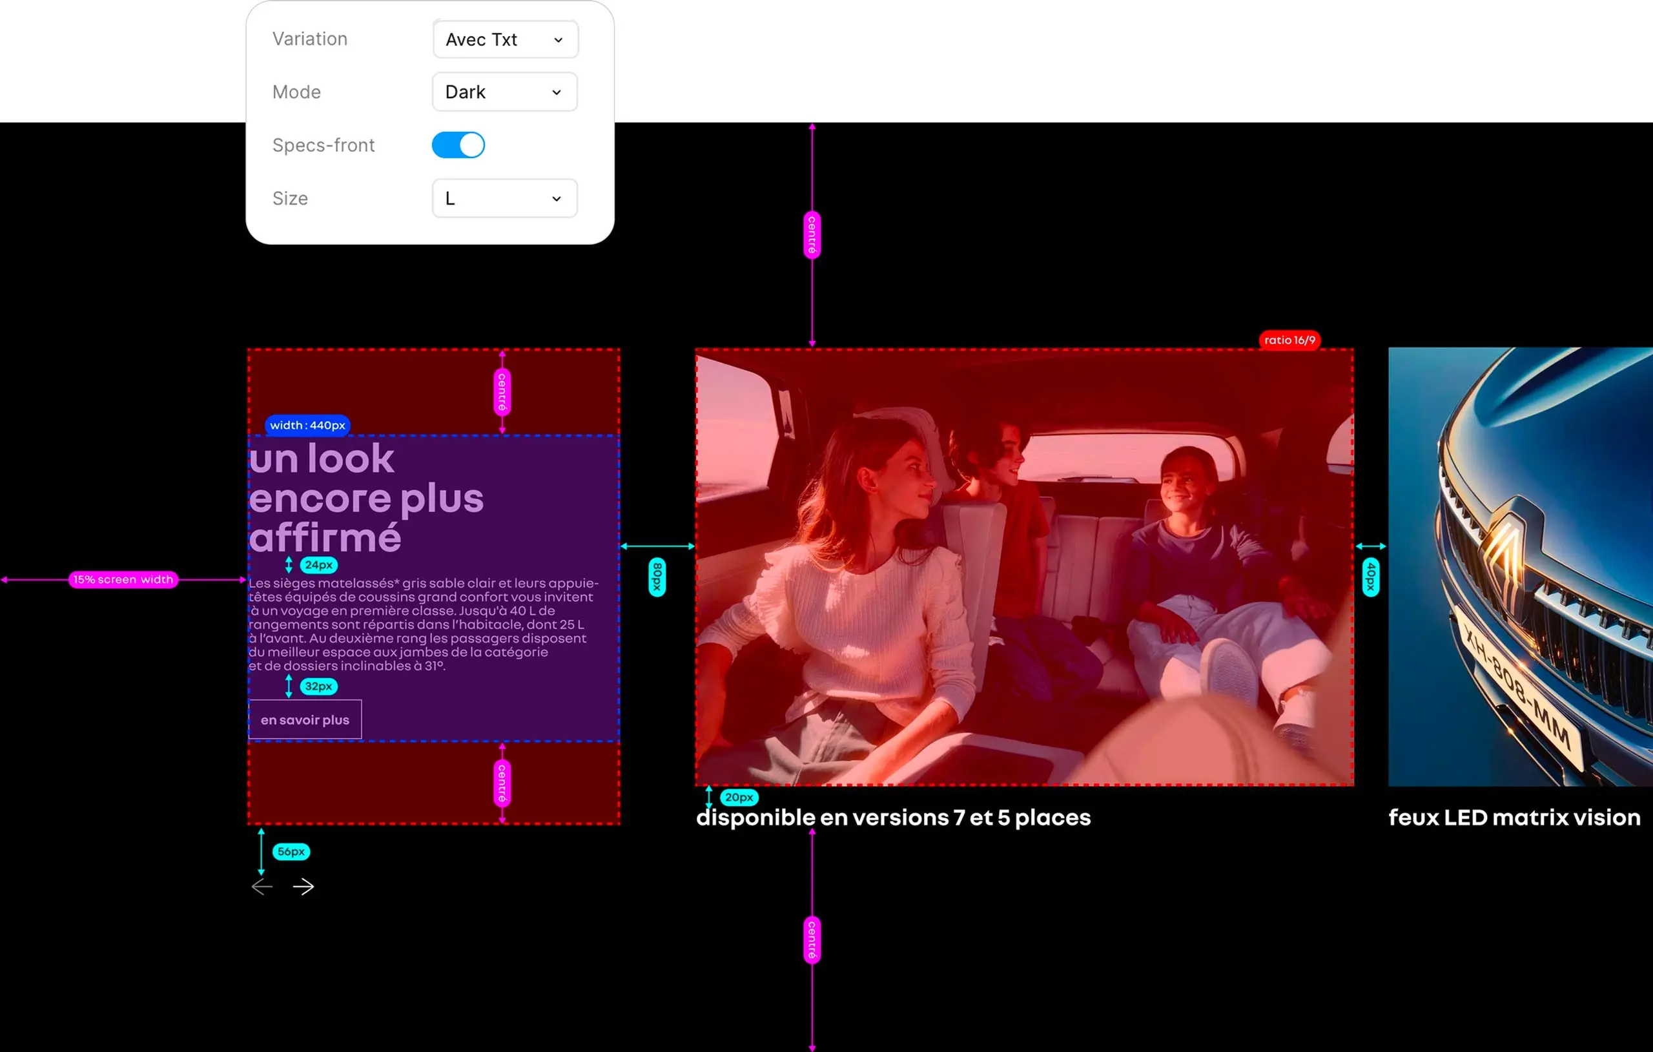Toggle the Specs-front switch off

[458, 145]
